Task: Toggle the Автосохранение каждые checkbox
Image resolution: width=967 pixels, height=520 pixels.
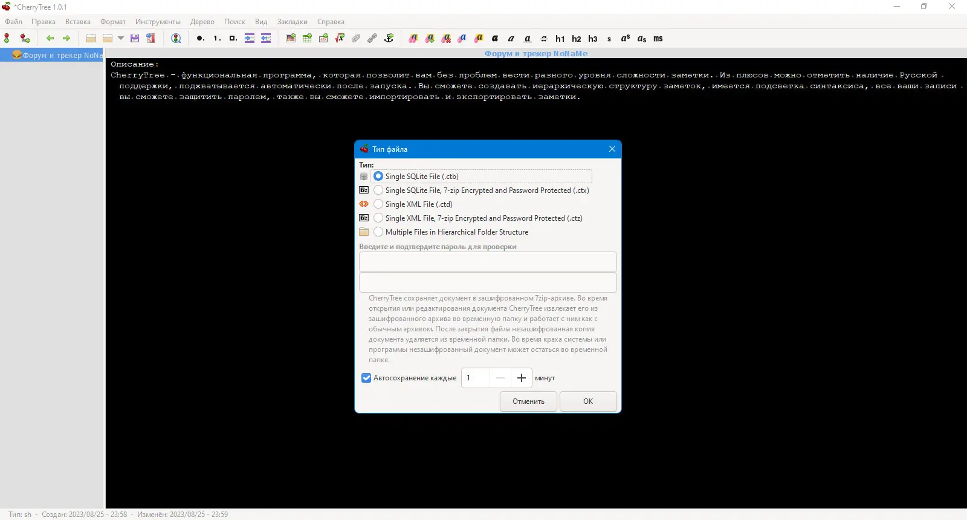Action: tap(366, 378)
